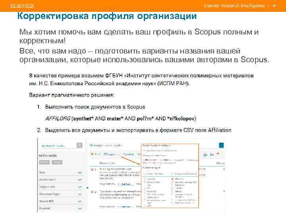Click the AFFILORG search query text
286x214 pixels.
pyautogui.click(x=121, y=118)
